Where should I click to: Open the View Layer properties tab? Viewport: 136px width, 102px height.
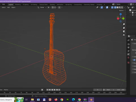128,51
